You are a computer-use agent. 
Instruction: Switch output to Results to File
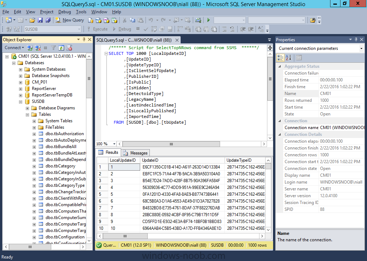click(214, 29)
